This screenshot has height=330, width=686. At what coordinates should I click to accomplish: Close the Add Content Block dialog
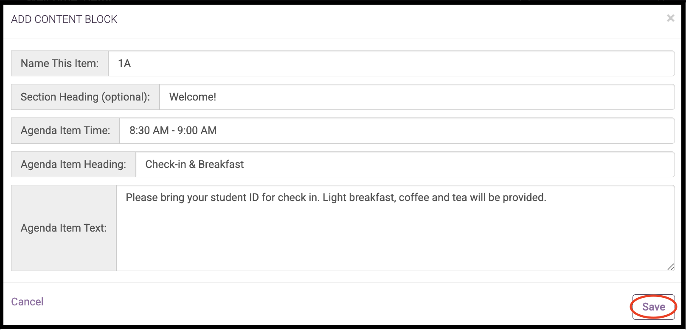pyautogui.click(x=670, y=18)
